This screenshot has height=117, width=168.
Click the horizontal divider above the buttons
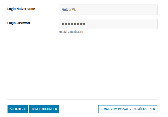pos(82,100)
